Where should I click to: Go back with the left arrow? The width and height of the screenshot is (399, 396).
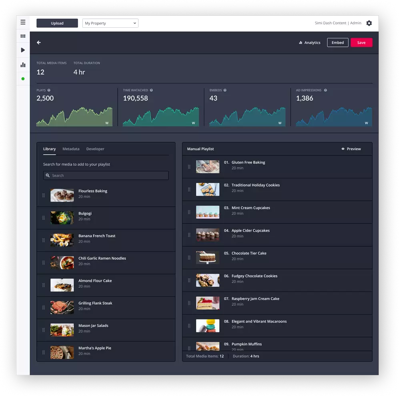tap(39, 42)
